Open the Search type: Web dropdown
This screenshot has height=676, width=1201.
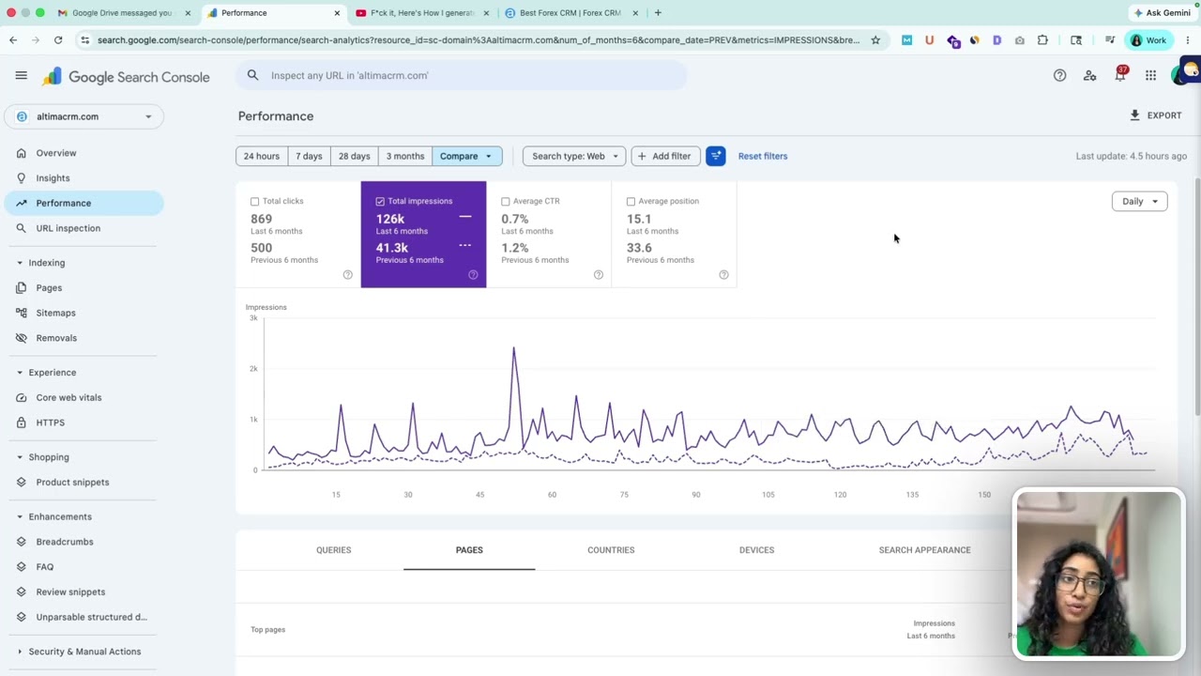[574, 156]
